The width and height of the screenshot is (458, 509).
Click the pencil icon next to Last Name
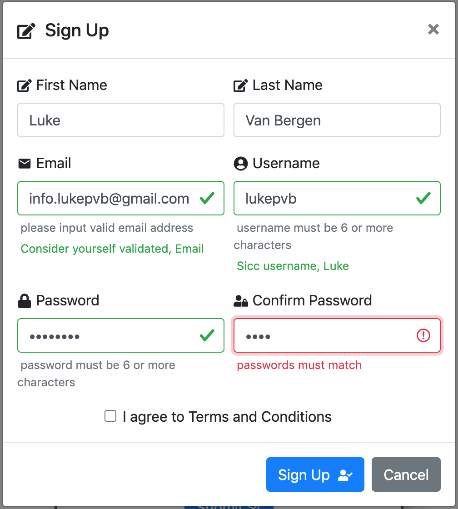pyautogui.click(x=240, y=85)
